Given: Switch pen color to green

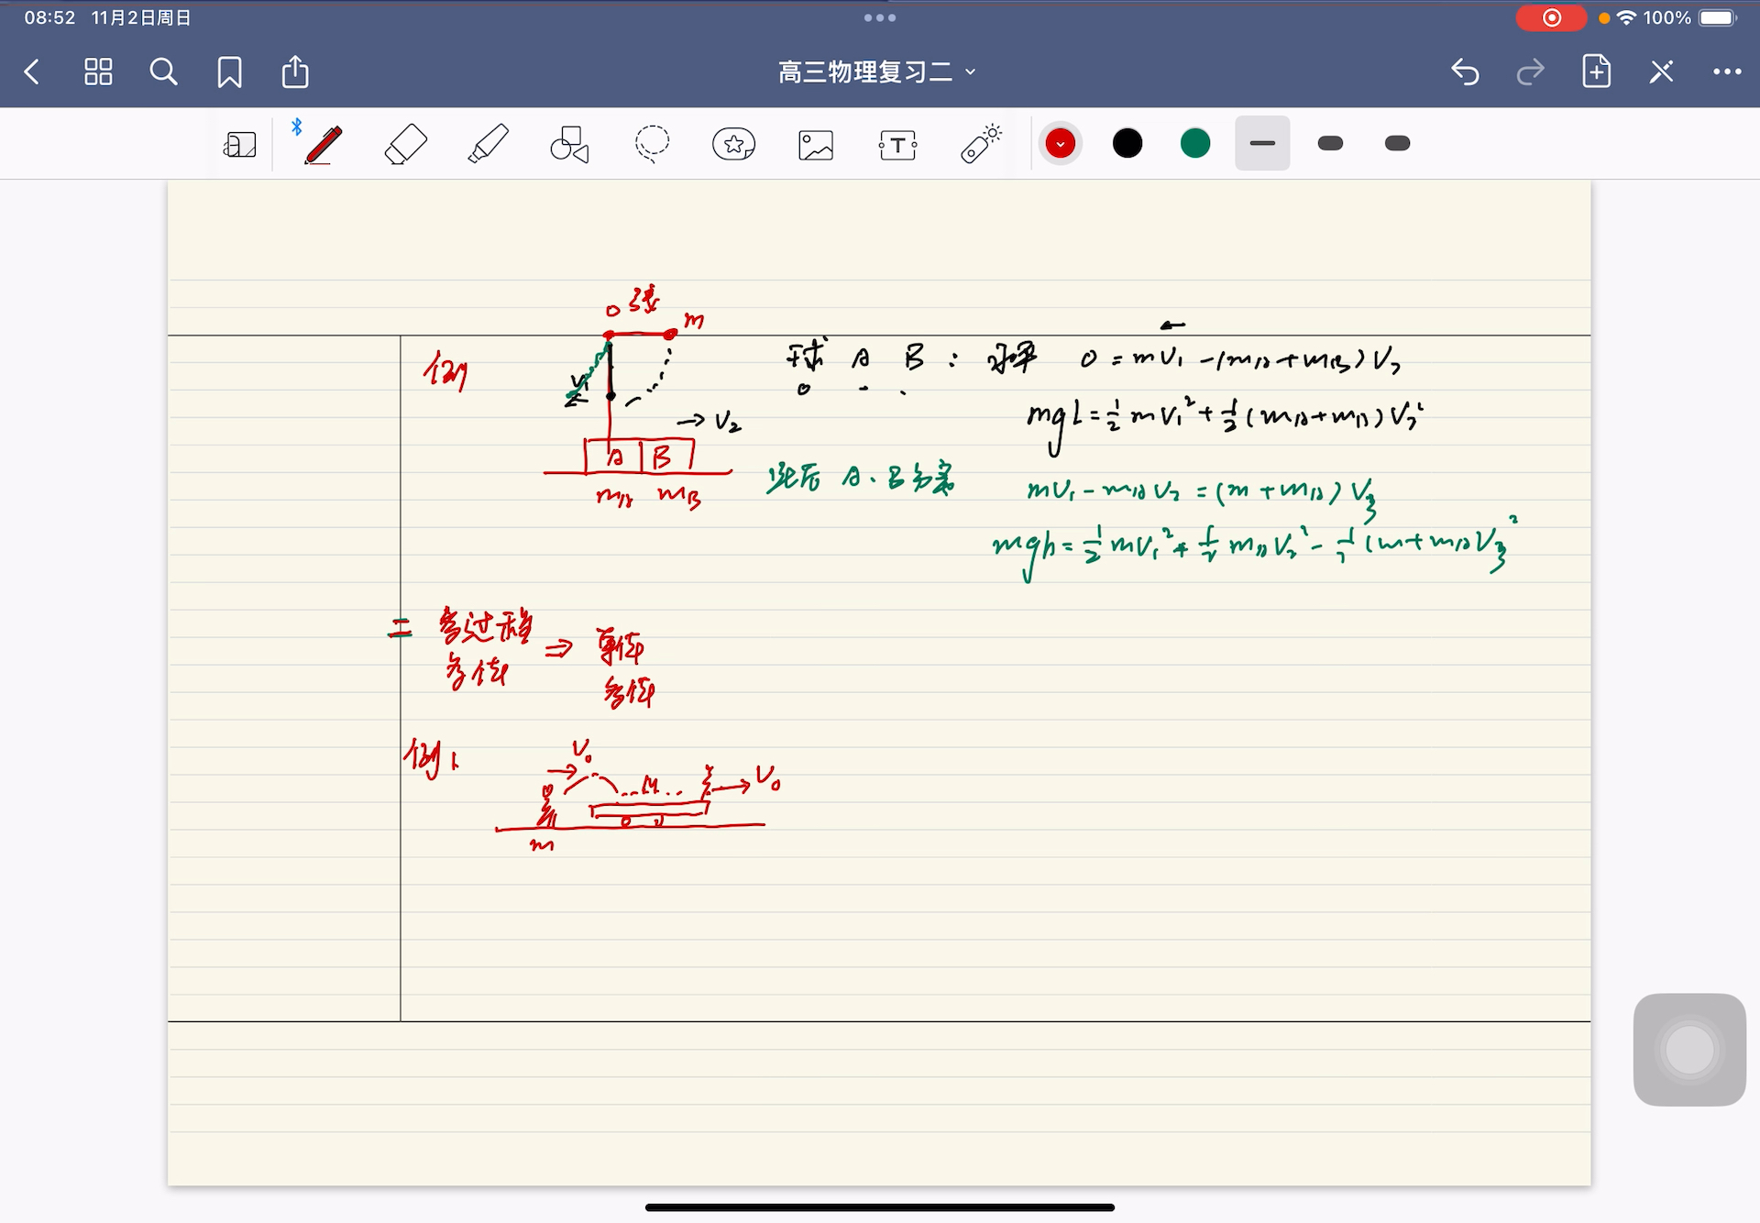Looking at the screenshot, I should pyautogui.click(x=1195, y=144).
